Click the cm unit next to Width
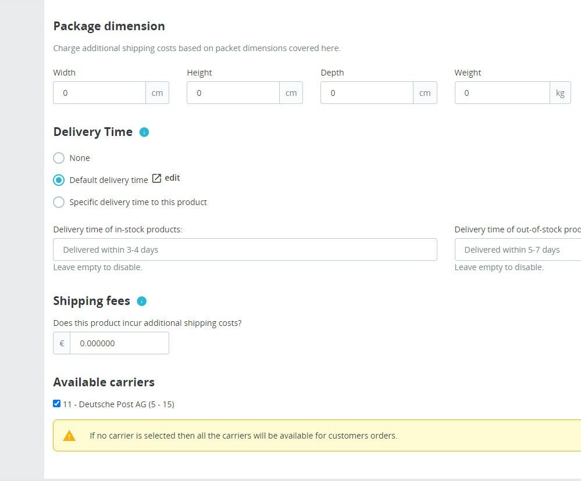581x481 pixels. coord(157,93)
